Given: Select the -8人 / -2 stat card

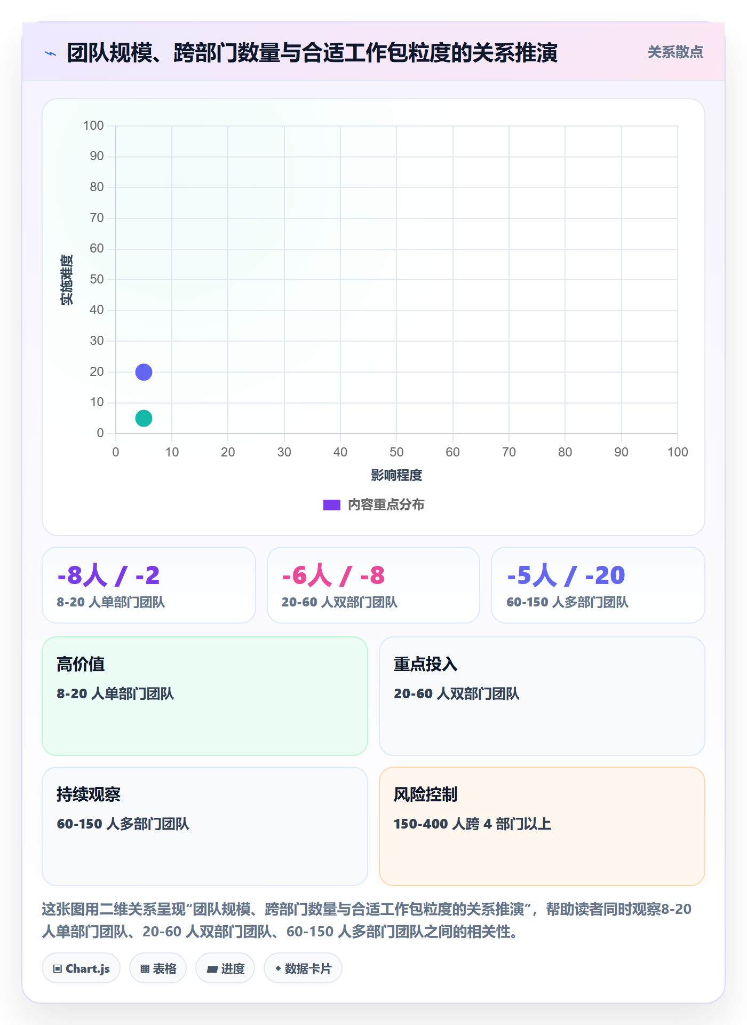Looking at the screenshot, I should [x=149, y=585].
